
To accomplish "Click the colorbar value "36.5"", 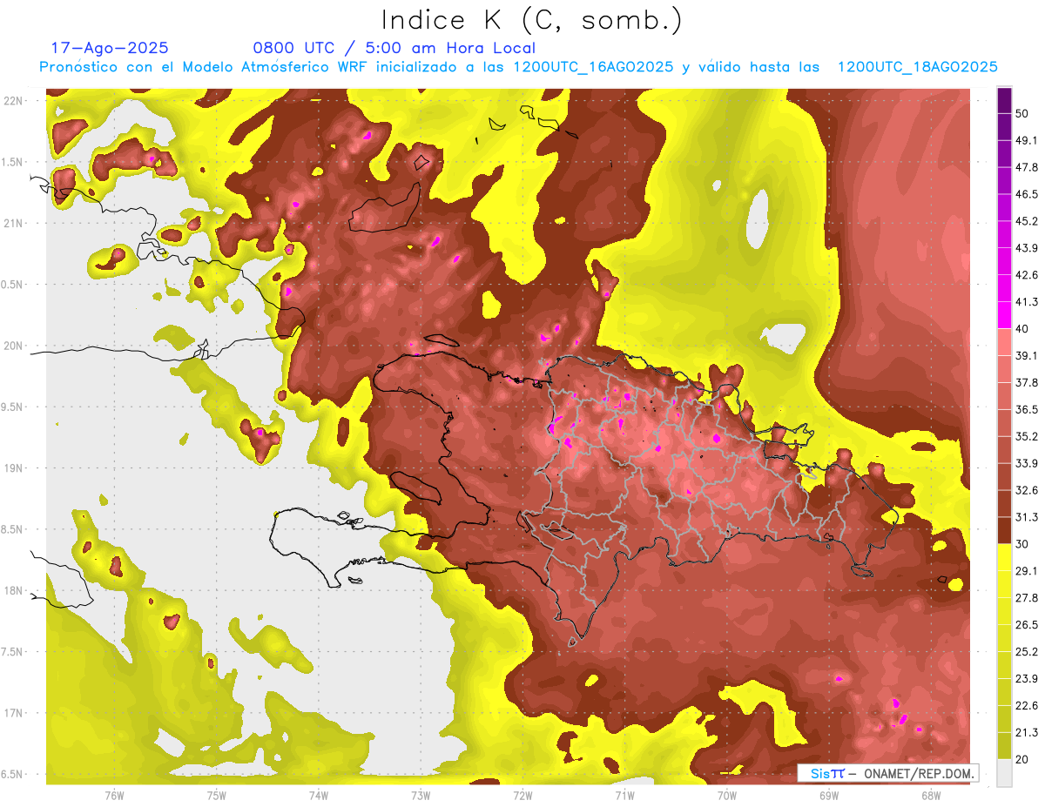I will pos(1027,409).
